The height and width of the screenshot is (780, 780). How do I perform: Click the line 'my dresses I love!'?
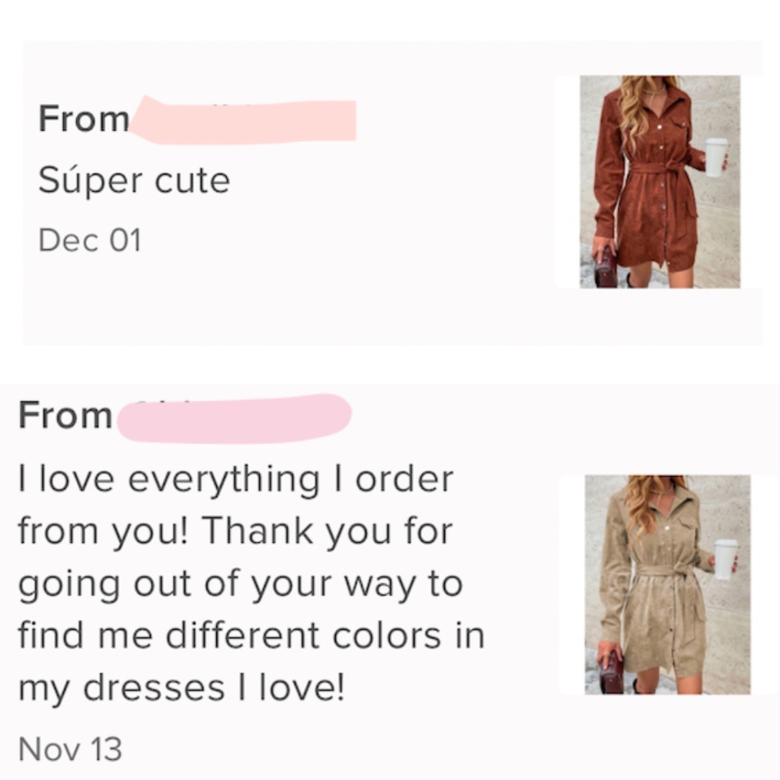click(181, 688)
